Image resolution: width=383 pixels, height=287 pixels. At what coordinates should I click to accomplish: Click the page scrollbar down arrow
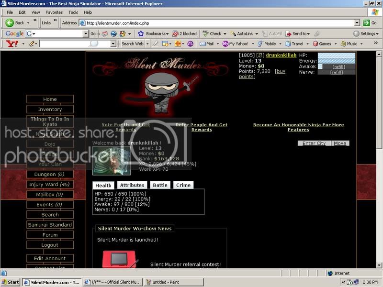tap(379, 265)
